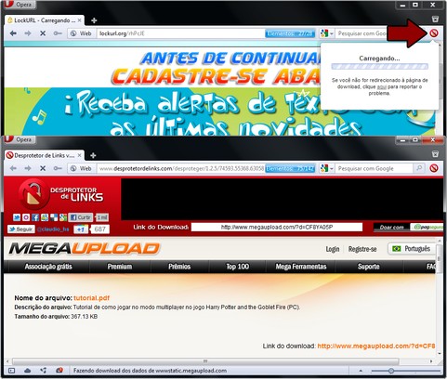
Task: Click the desprotetordelinks.com address field
Action: tap(181, 168)
